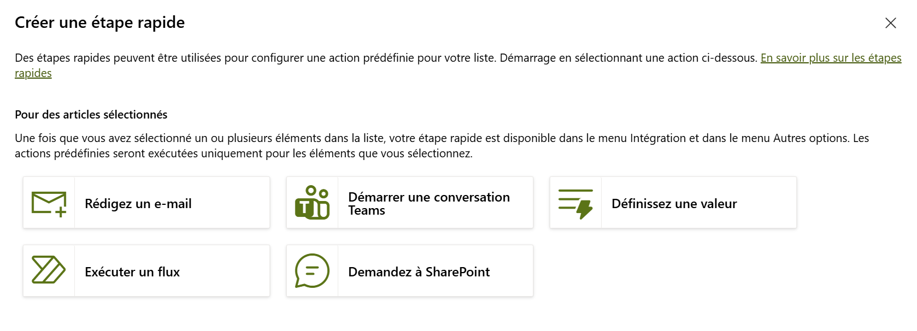Click the Microsoft Teams logo icon
The image size is (917, 331).
312,203
